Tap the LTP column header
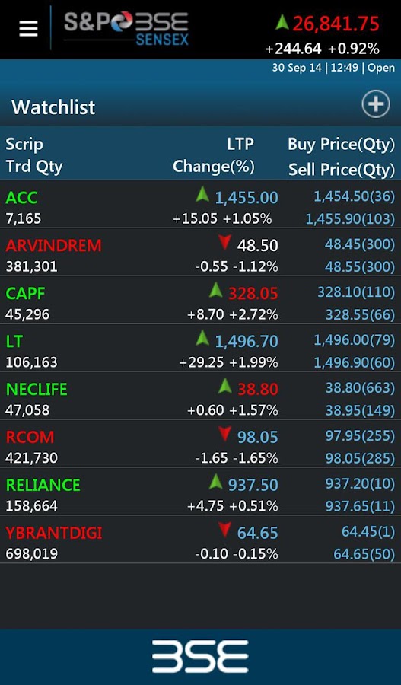The image size is (401, 685). [x=240, y=144]
